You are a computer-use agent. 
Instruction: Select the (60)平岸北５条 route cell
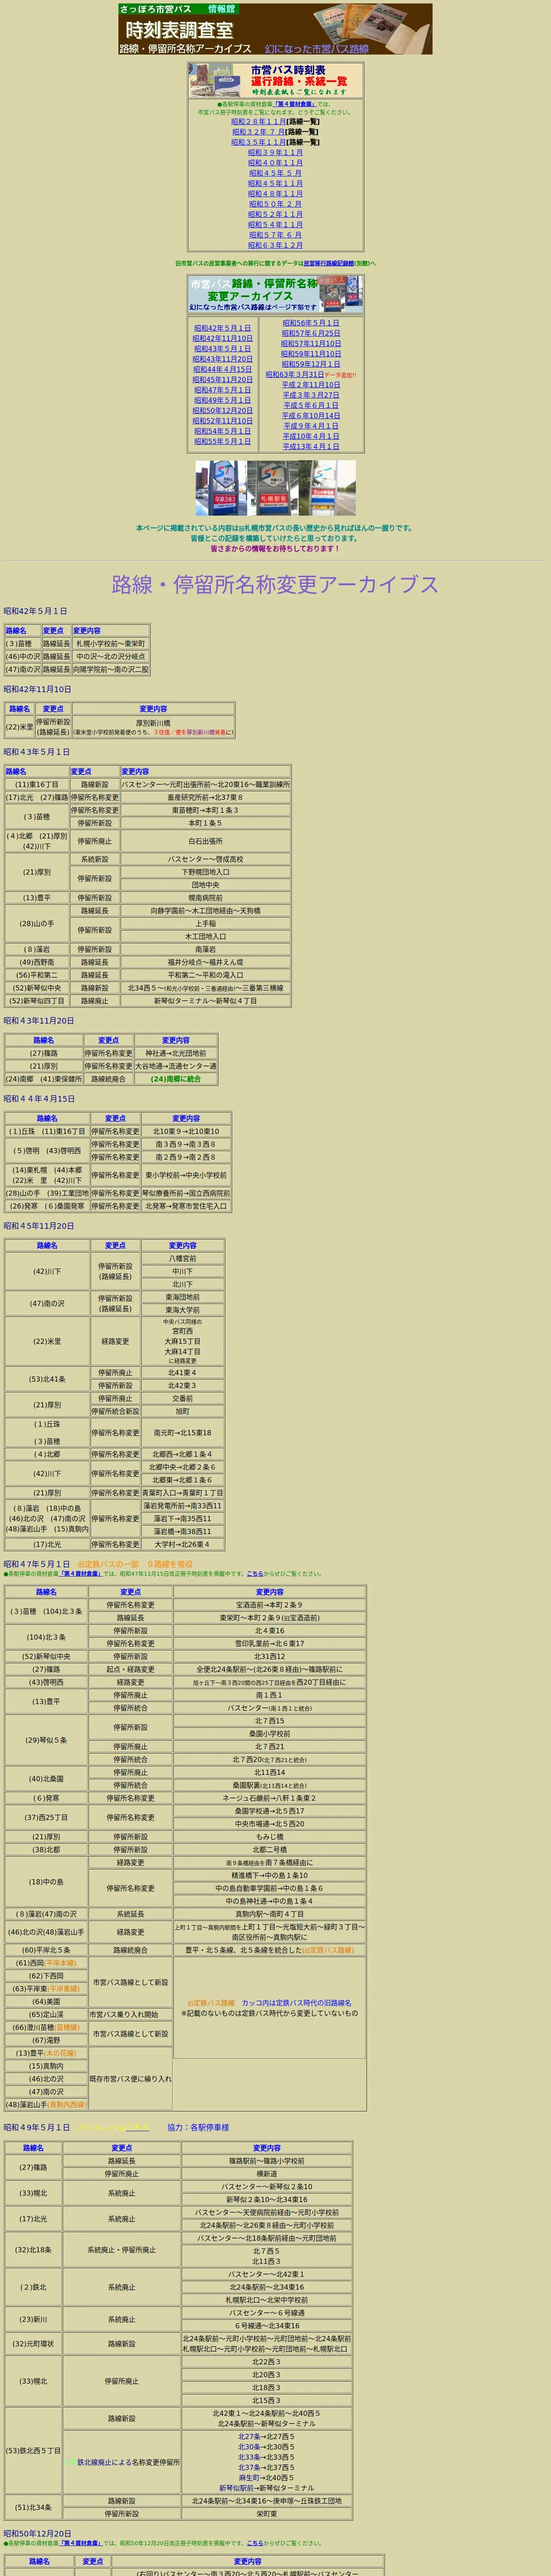pos(46,1950)
